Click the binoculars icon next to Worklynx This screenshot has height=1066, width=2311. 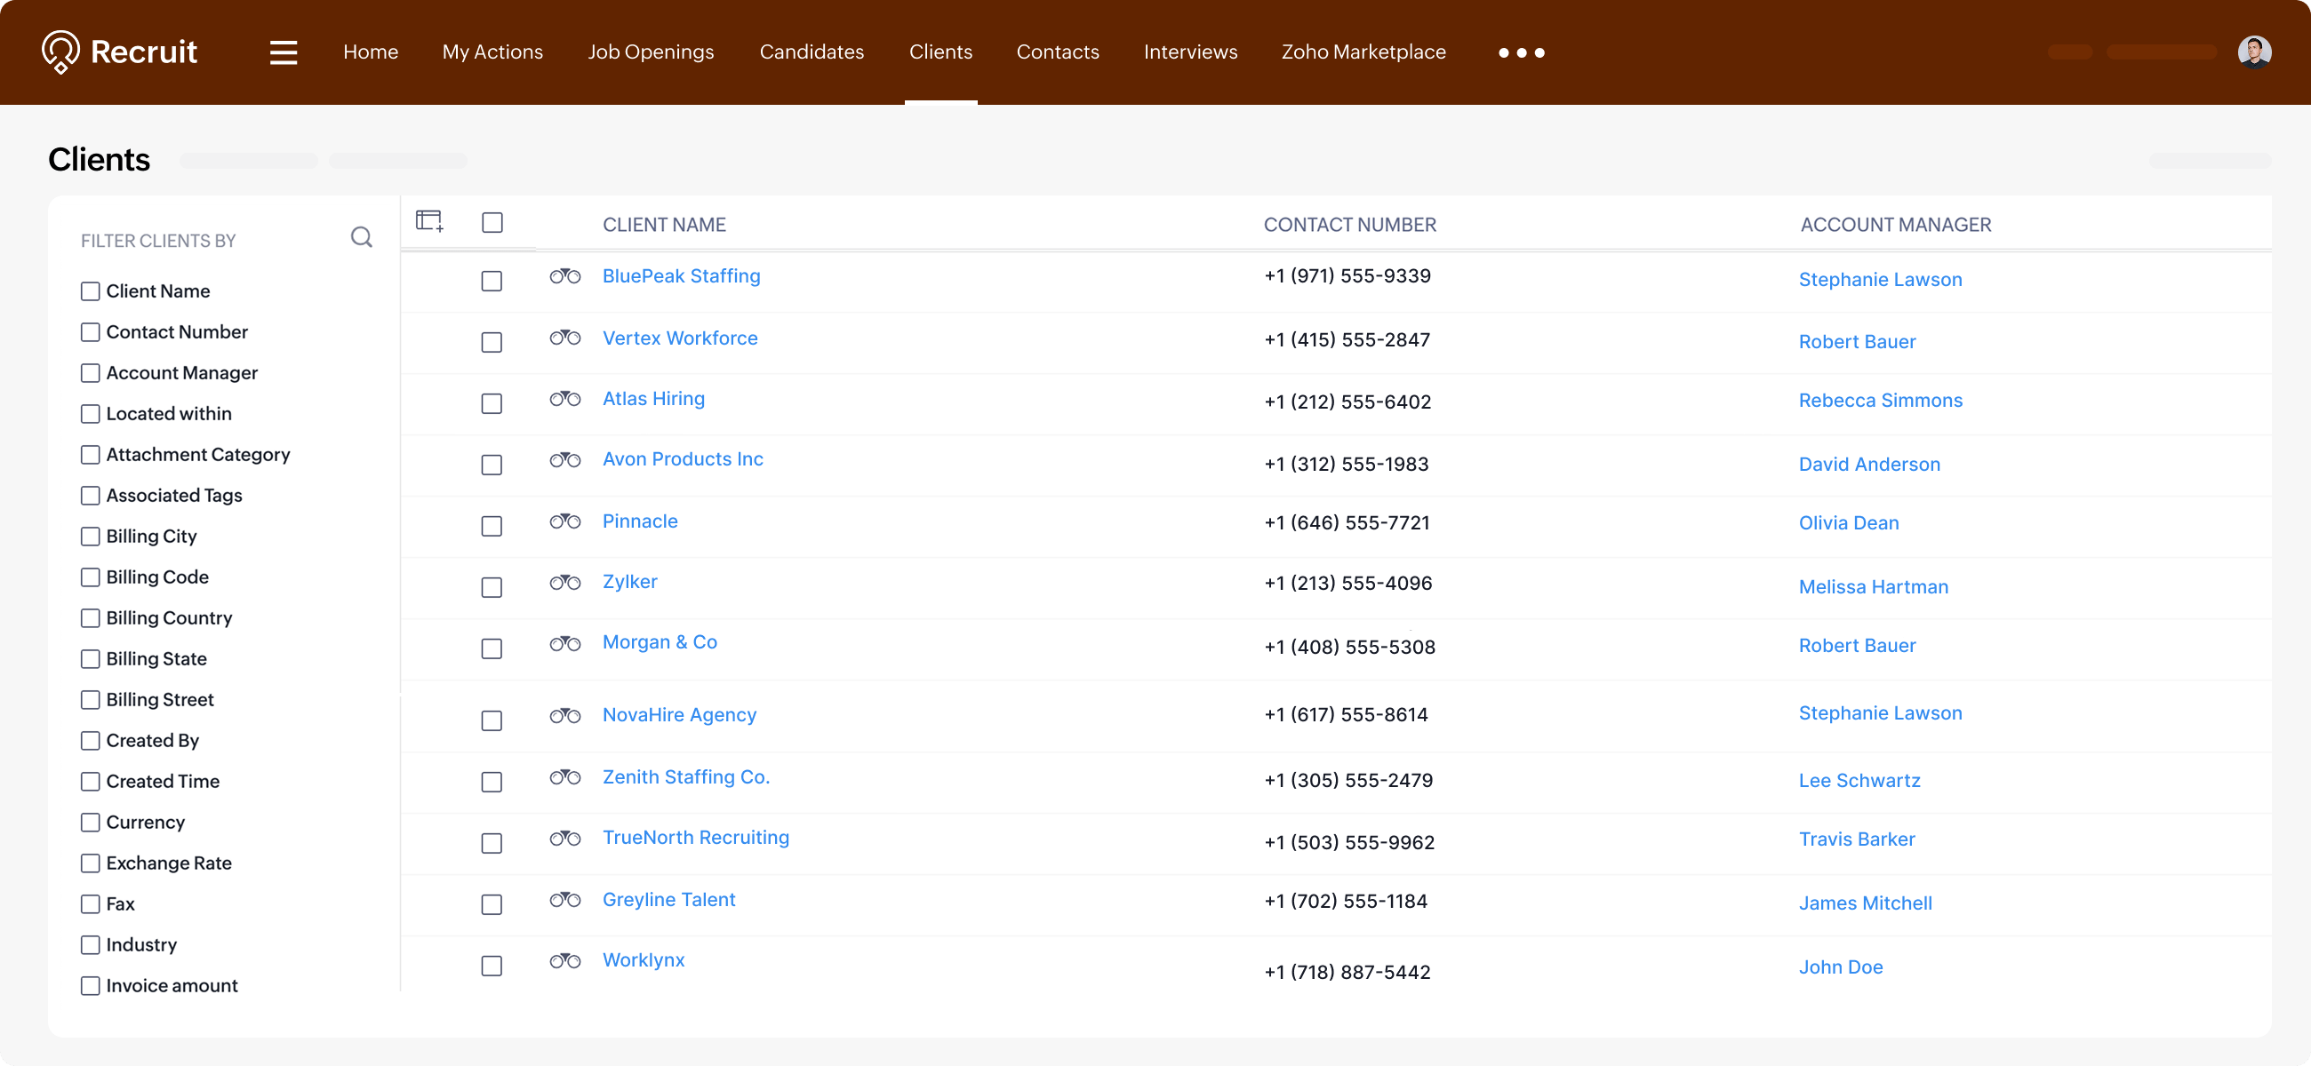coord(565,961)
